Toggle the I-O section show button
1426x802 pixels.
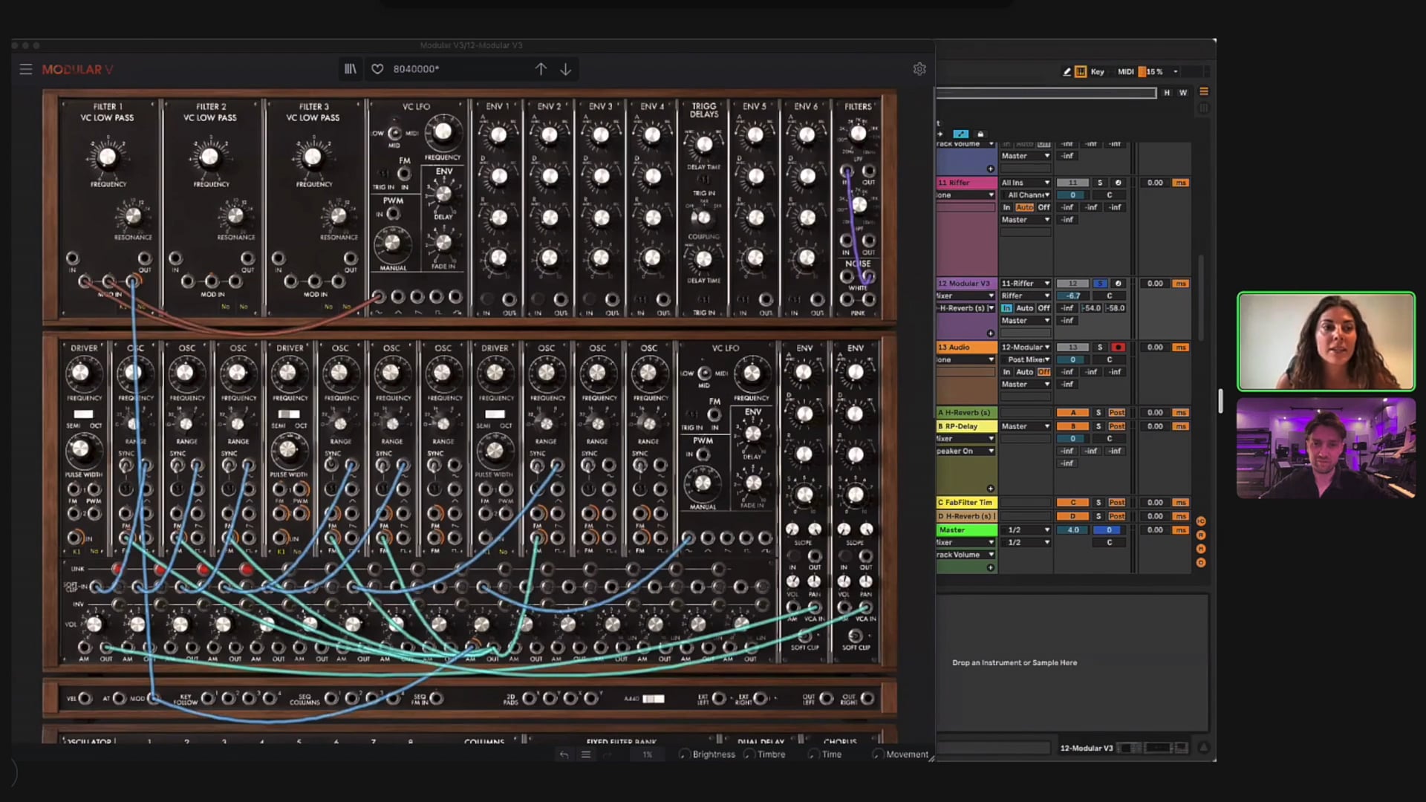click(x=1201, y=521)
